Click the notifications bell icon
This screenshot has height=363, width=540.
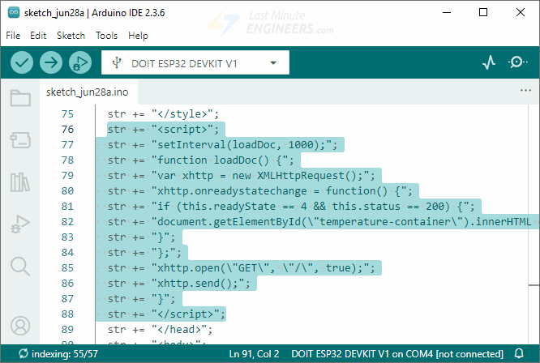pyautogui.click(x=519, y=353)
